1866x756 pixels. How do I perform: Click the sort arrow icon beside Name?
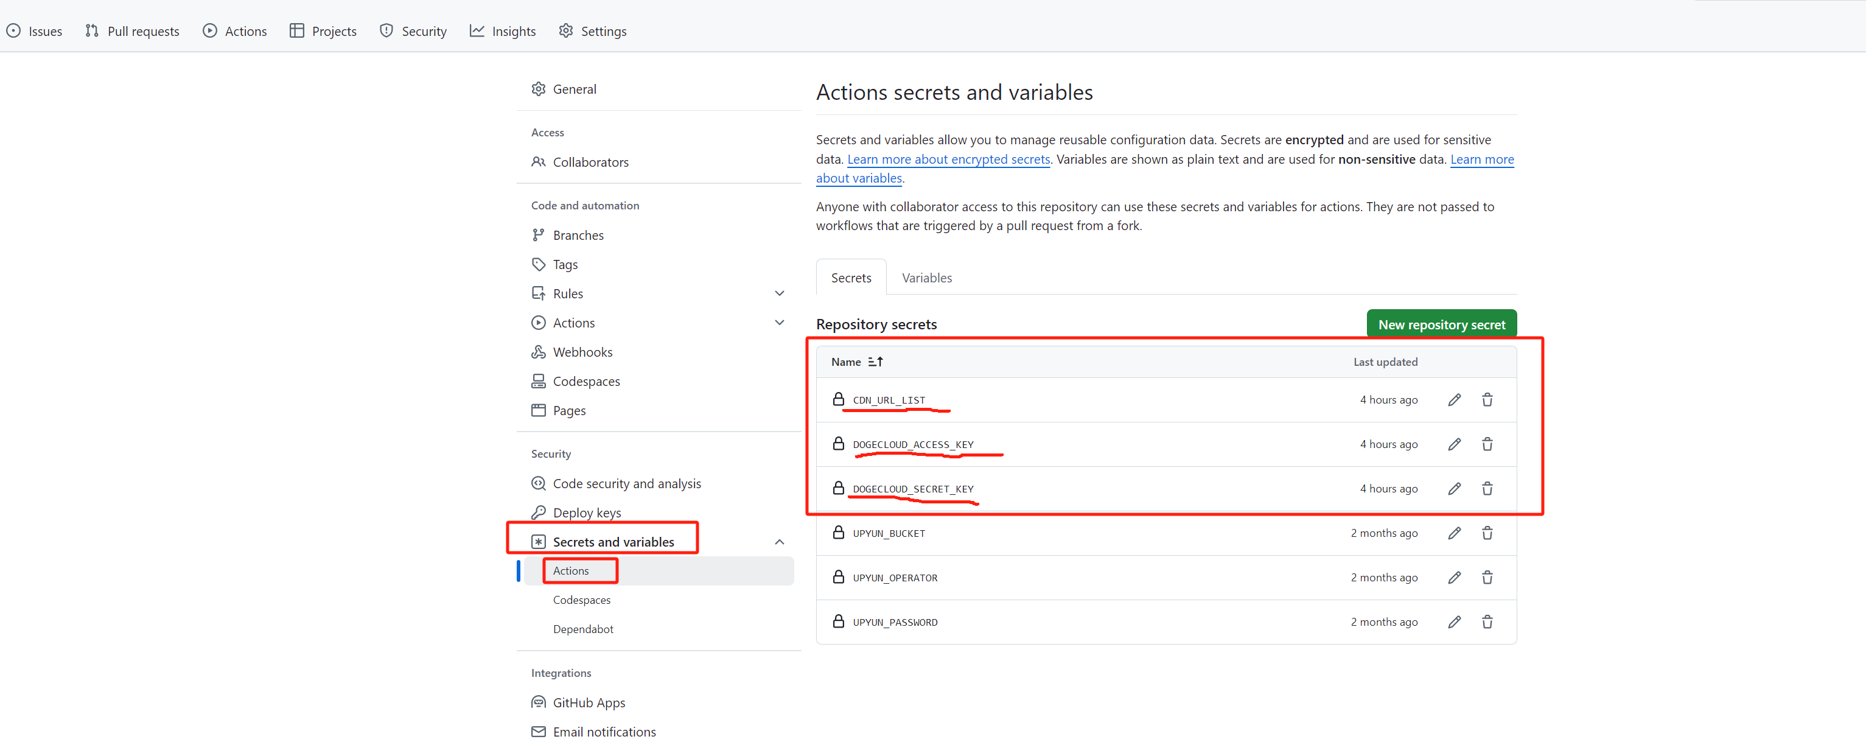(x=875, y=362)
